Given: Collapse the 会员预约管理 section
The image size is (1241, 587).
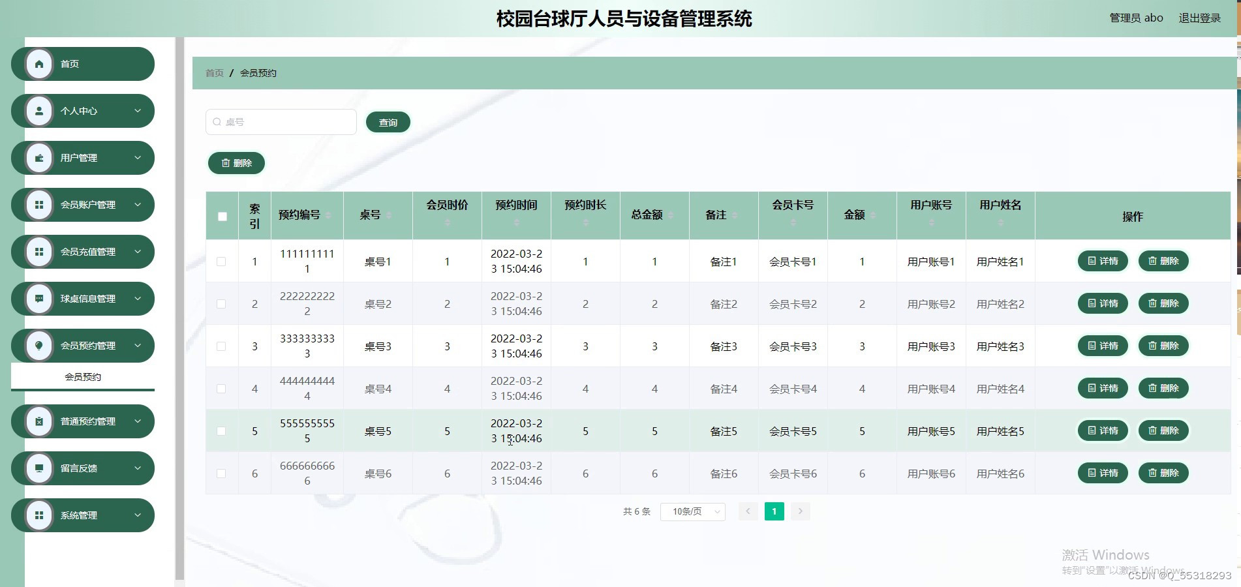Looking at the screenshot, I should [x=137, y=346].
